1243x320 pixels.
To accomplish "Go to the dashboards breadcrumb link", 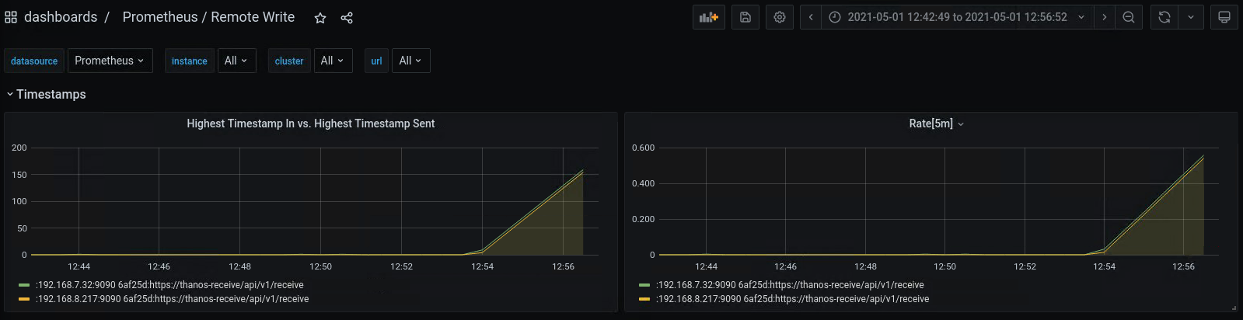I will [61, 17].
